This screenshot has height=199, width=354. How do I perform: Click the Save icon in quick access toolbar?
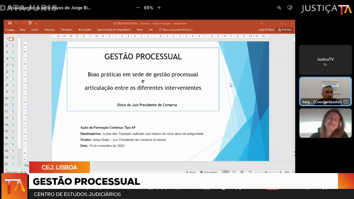click(x=10, y=23)
